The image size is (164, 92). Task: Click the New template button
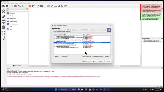tap(17, 66)
